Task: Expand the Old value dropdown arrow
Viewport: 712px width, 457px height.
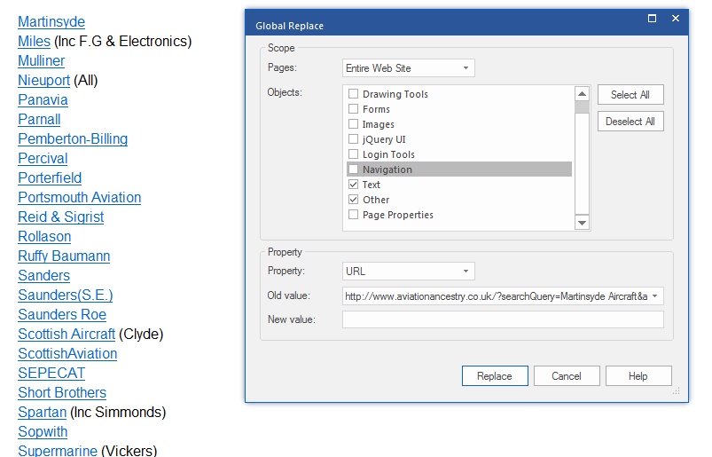Action: click(x=654, y=296)
